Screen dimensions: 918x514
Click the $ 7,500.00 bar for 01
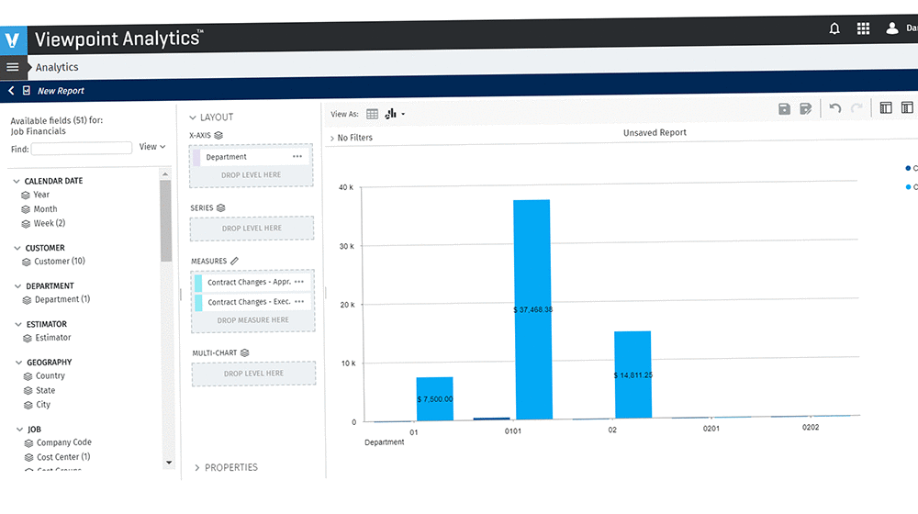click(x=435, y=398)
